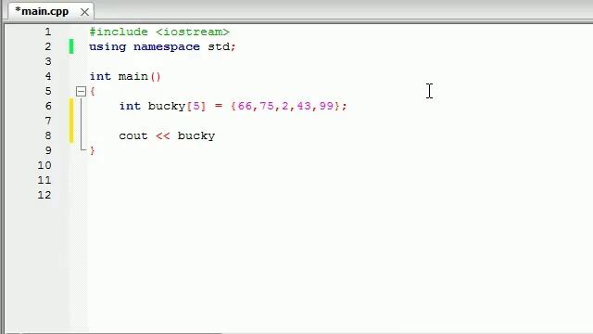Click the '<<' operator on line 8

click(163, 136)
